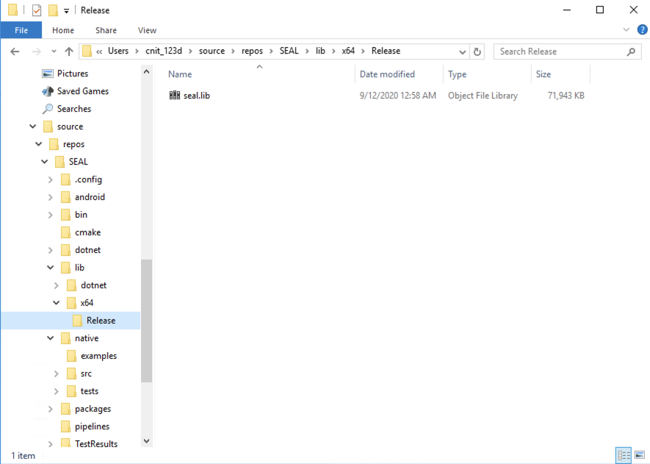
Task: Select x64 in the address breadcrumb
Action: click(x=348, y=51)
